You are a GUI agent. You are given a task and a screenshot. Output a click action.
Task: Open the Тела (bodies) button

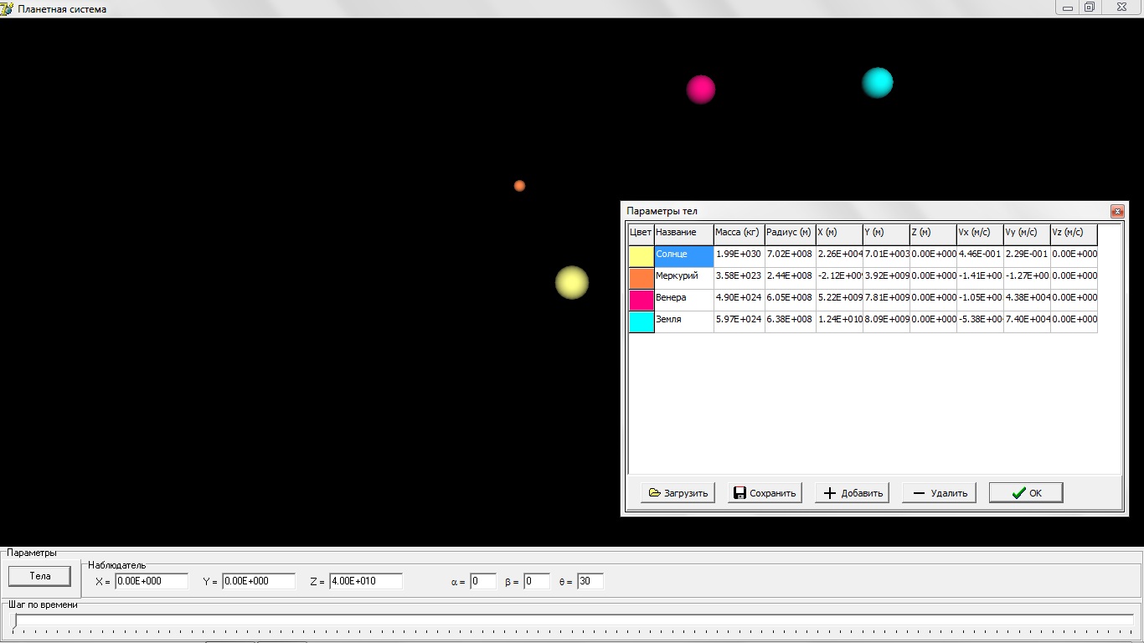point(40,576)
